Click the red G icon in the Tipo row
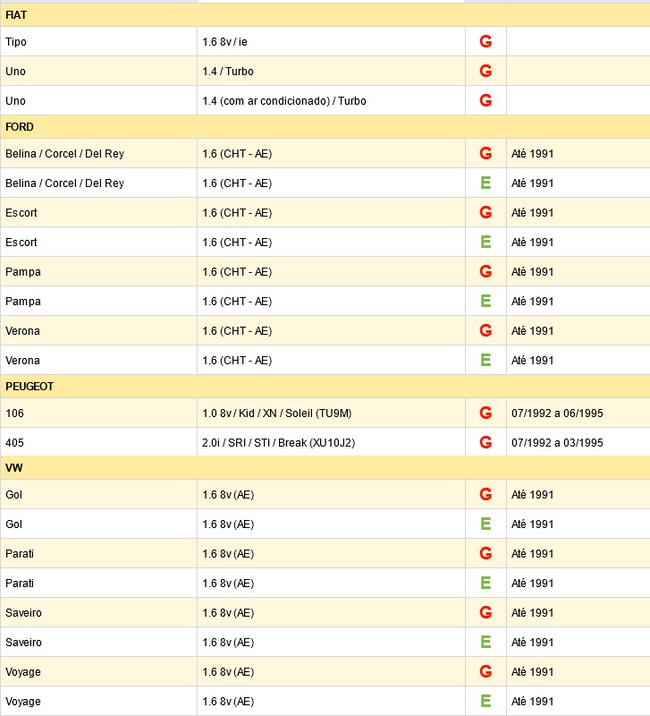This screenshot has height=716, width=650. coord(485,41)
